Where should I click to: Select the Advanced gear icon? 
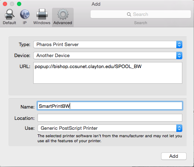click(x=63, y=14)
